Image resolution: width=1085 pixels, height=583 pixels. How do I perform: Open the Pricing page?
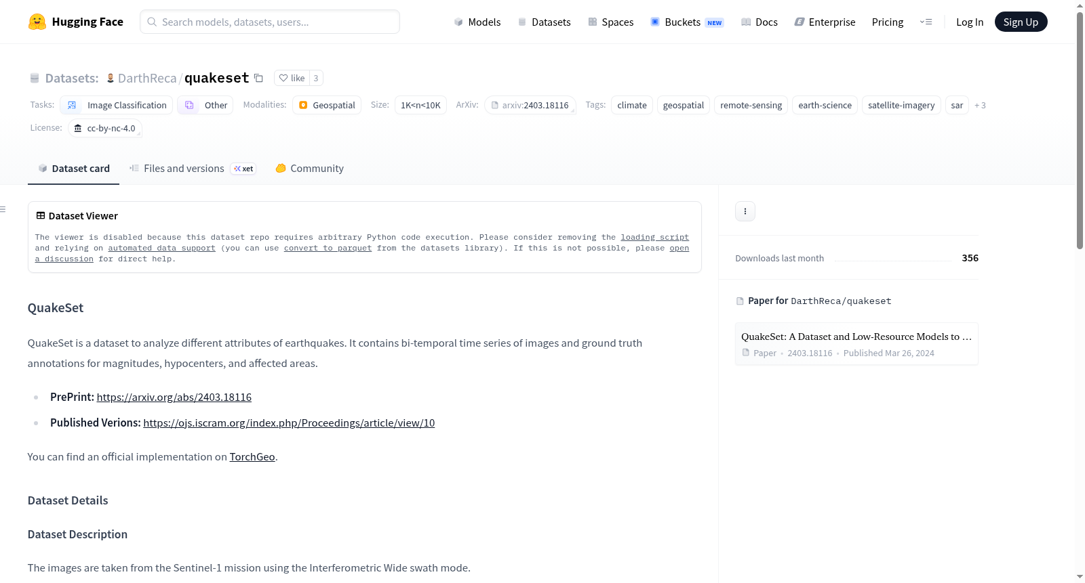[x=888, y=22]
